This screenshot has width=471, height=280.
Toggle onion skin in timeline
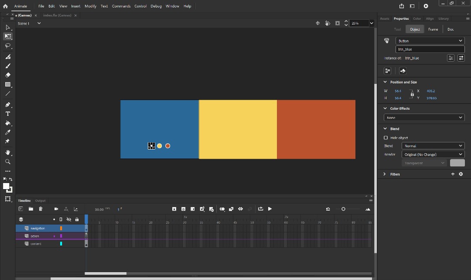pos(222,209)
